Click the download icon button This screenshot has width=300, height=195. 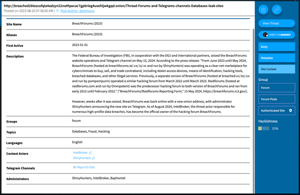pos(263,9)
